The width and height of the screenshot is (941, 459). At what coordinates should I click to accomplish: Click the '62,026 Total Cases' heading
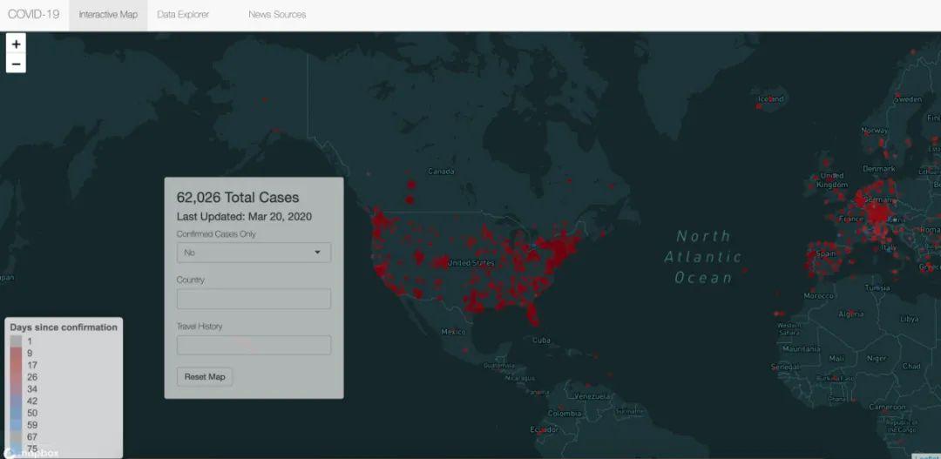(238, 198)
